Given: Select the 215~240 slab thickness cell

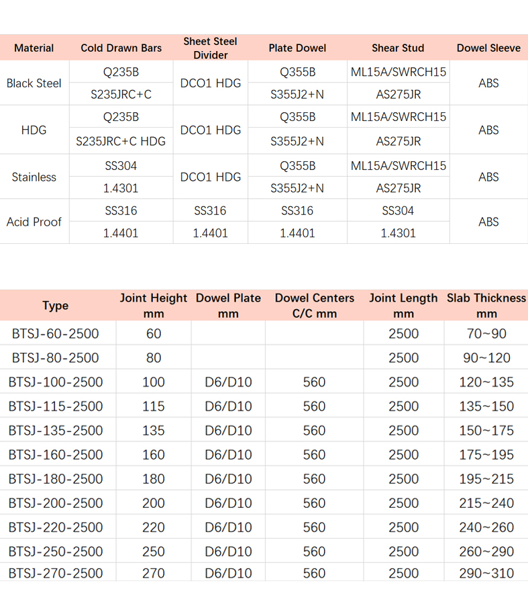Looking at the screenshot, I should (486, 503).
